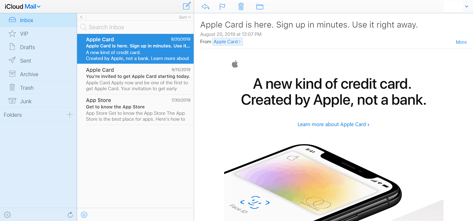Expand sender details for Apple Card

[227, 42]
